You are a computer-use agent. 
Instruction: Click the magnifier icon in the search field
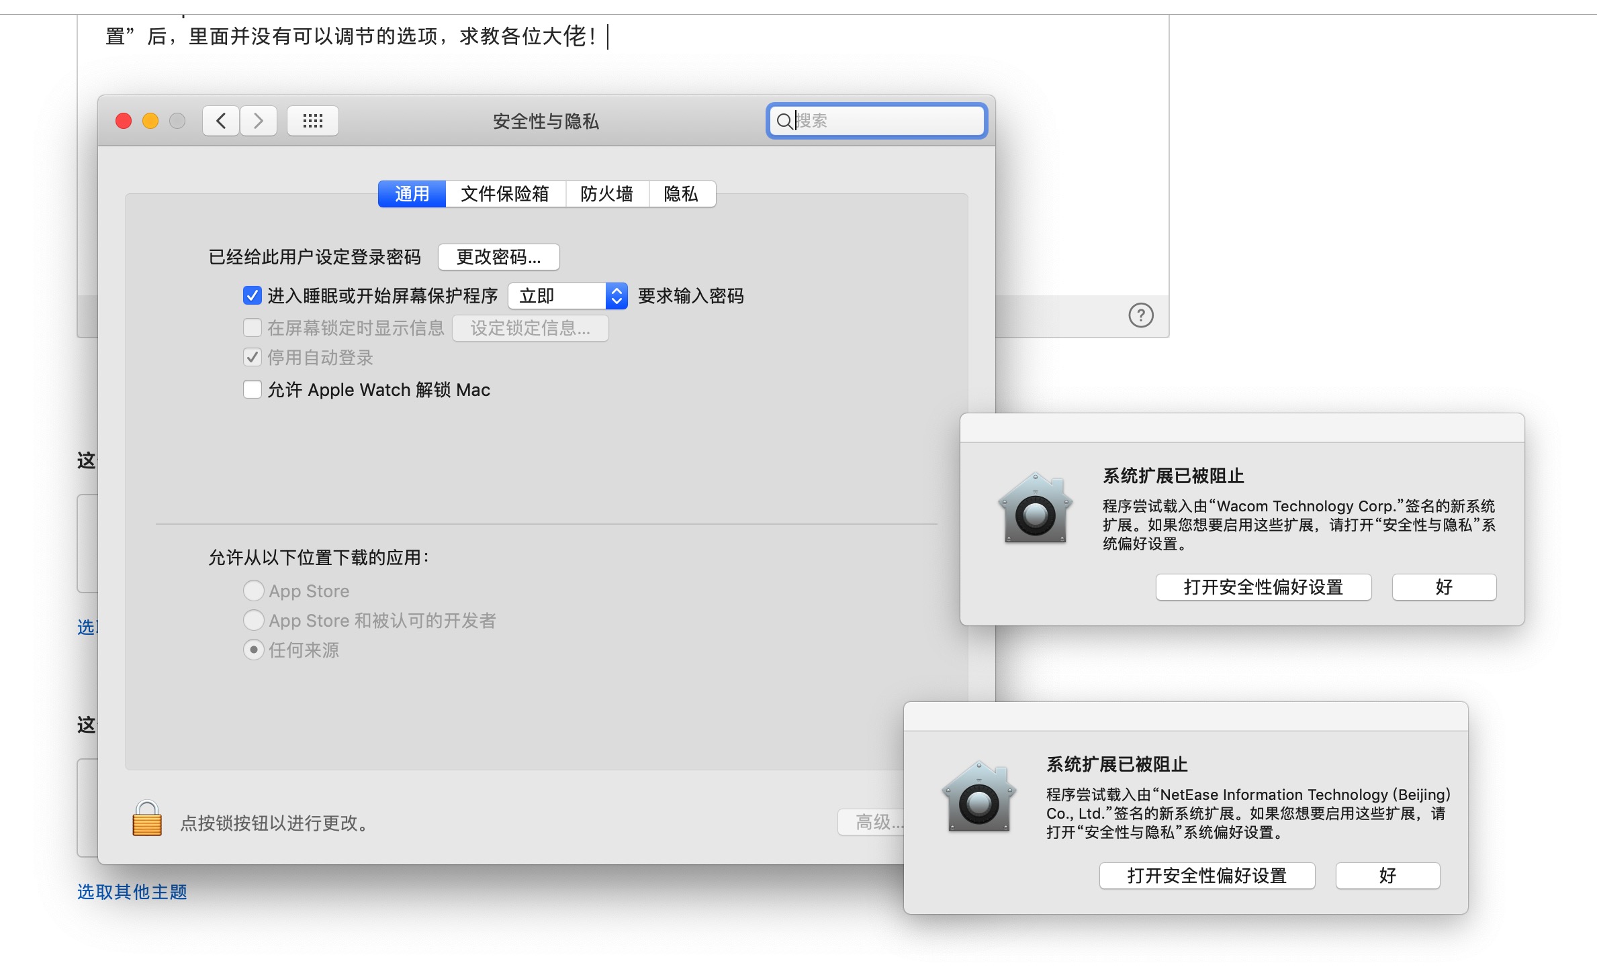click(x=783, y=121)
